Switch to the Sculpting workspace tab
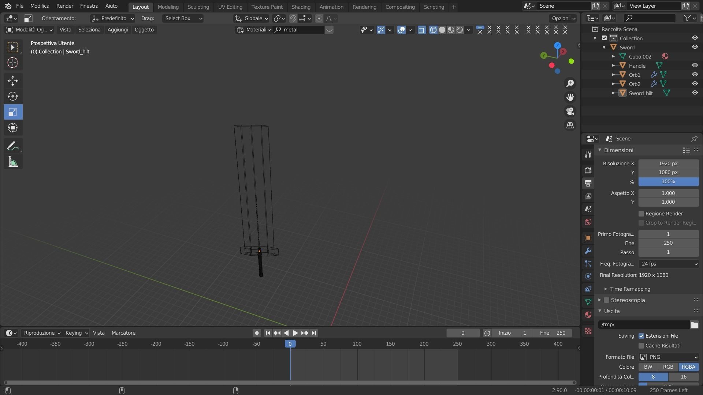This screenshot has height=395, width=703. click(x=198, y=7)
